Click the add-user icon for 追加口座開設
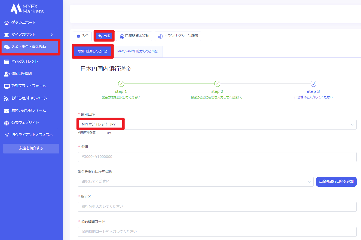 coord(7,74)
